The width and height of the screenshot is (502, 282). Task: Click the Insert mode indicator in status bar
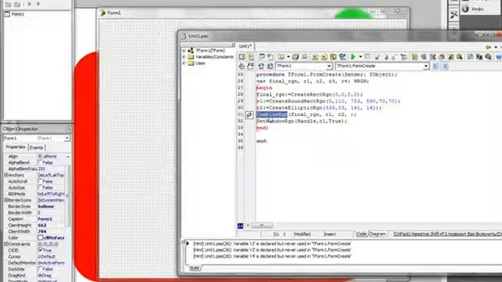pos(329,234)
